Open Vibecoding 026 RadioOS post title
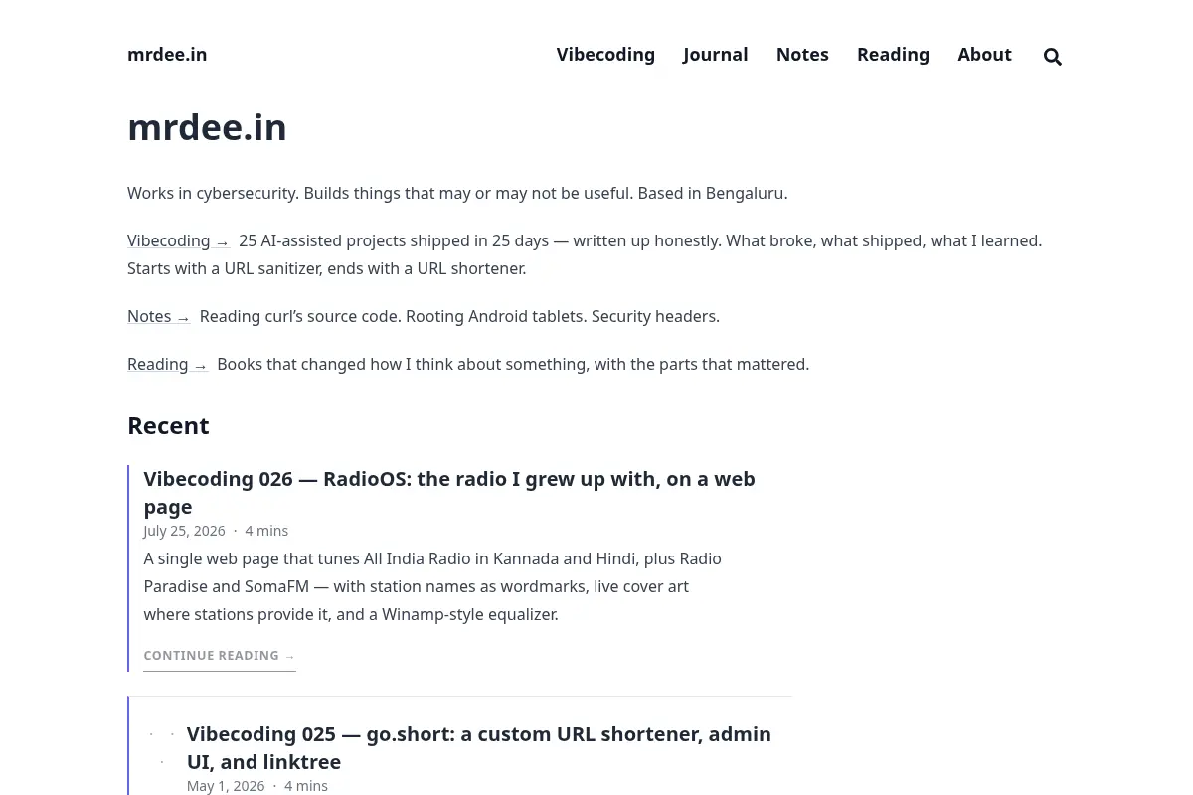Viewport: 1193px width, 795px height. 449,492
